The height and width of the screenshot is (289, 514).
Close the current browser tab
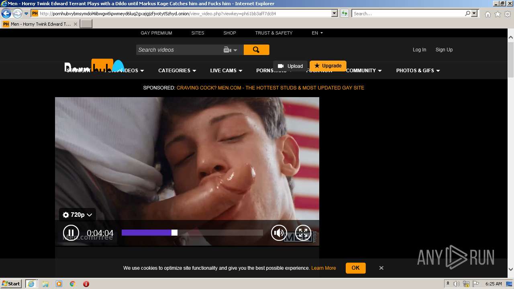(75, 24)
